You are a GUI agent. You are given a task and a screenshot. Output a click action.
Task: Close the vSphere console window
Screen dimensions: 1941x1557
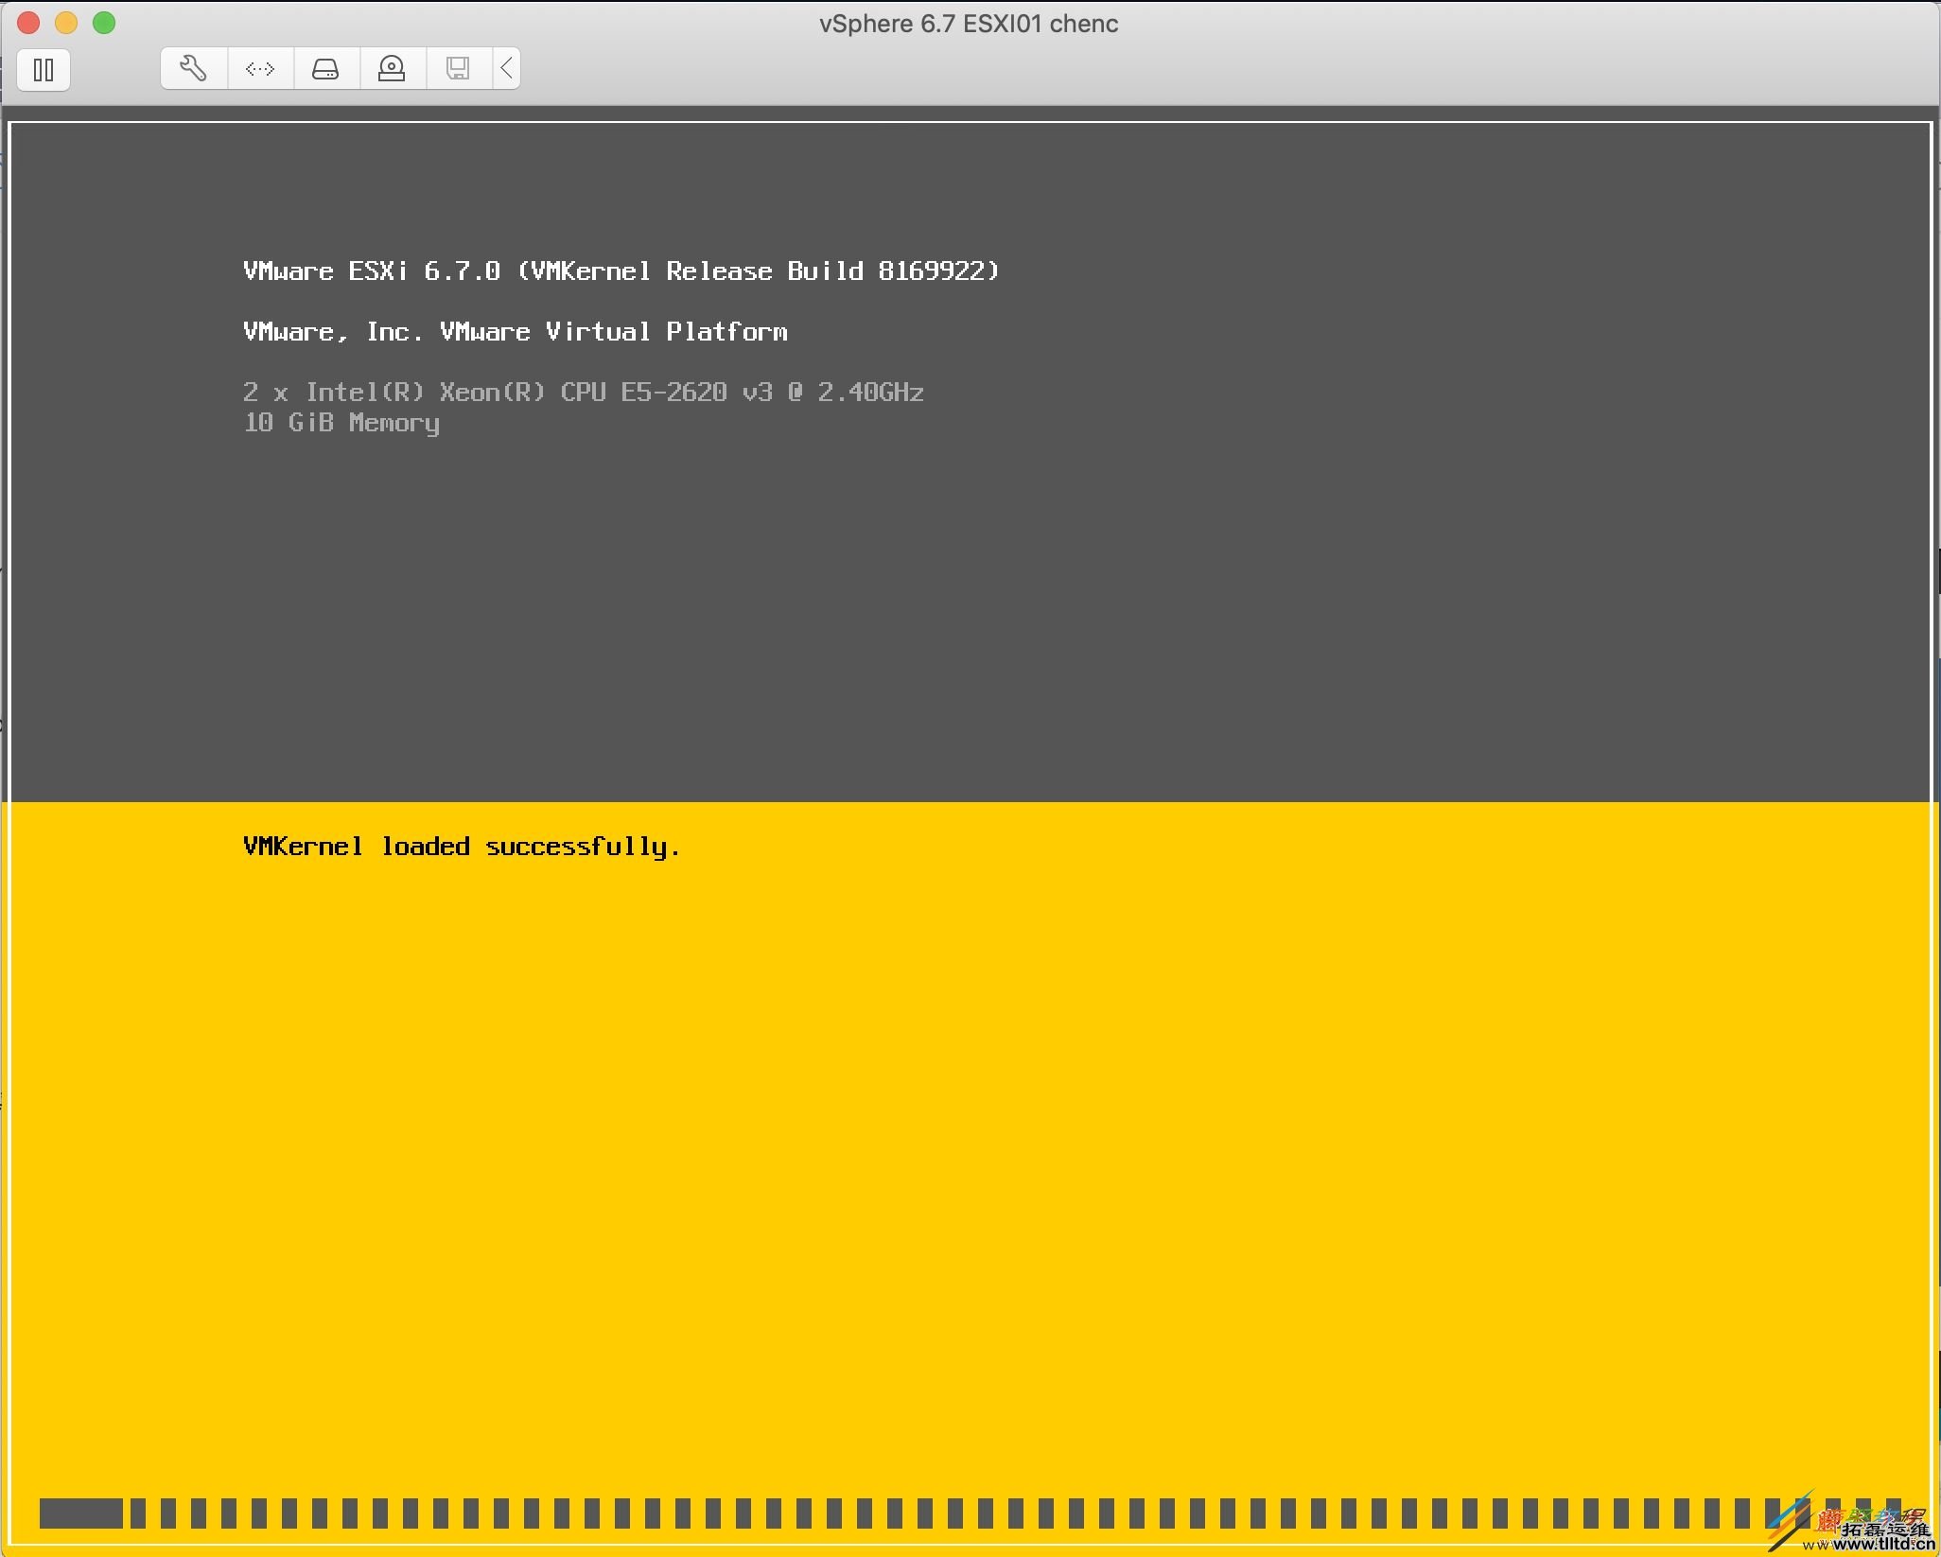(28, 23)
